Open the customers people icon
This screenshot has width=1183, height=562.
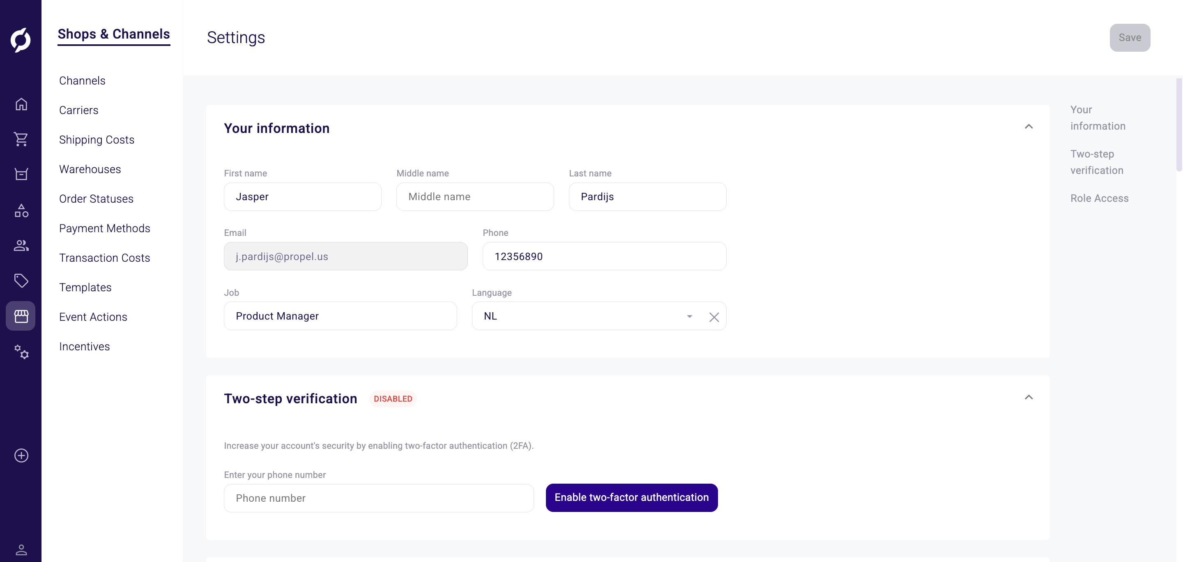[21, 245]
